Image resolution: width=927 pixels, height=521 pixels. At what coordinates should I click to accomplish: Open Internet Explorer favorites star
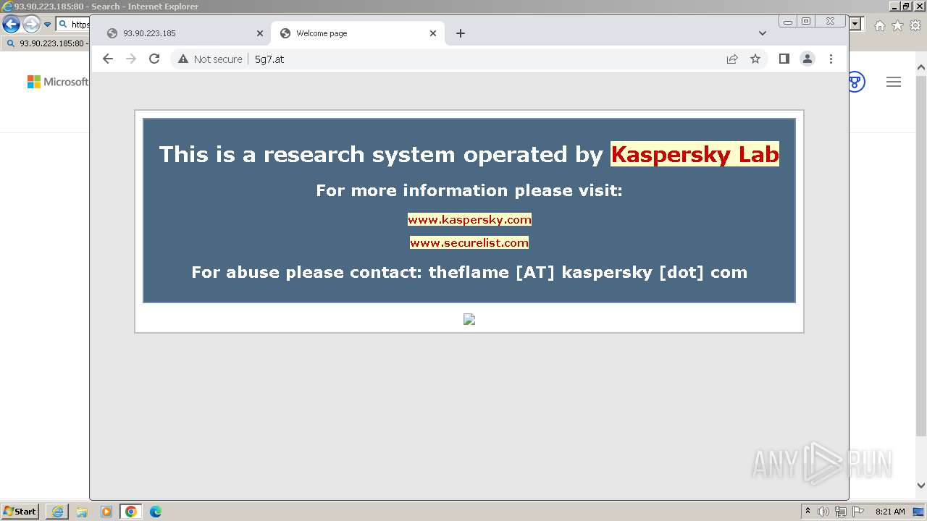click(897, 25)
